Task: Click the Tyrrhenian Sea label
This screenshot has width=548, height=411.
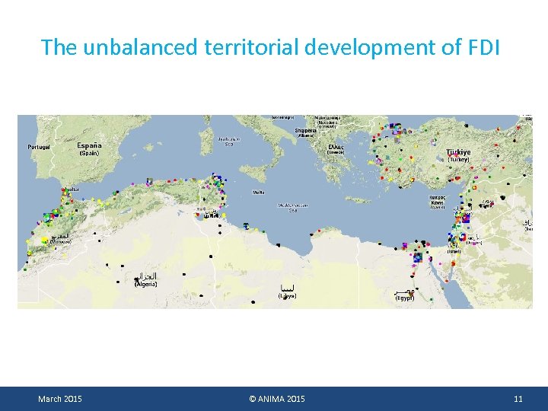Action: click(x=229, y=142)
